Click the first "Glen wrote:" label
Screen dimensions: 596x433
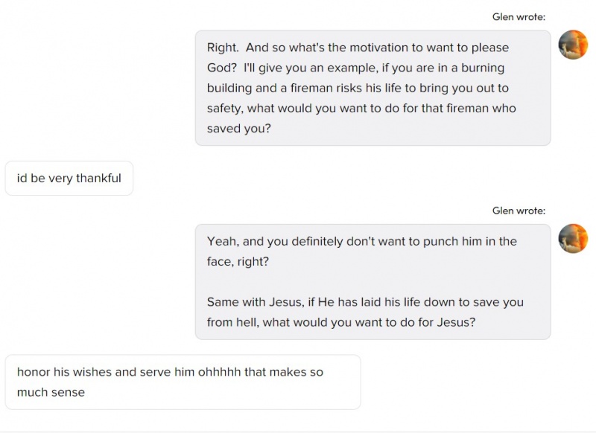pos(519,17)
